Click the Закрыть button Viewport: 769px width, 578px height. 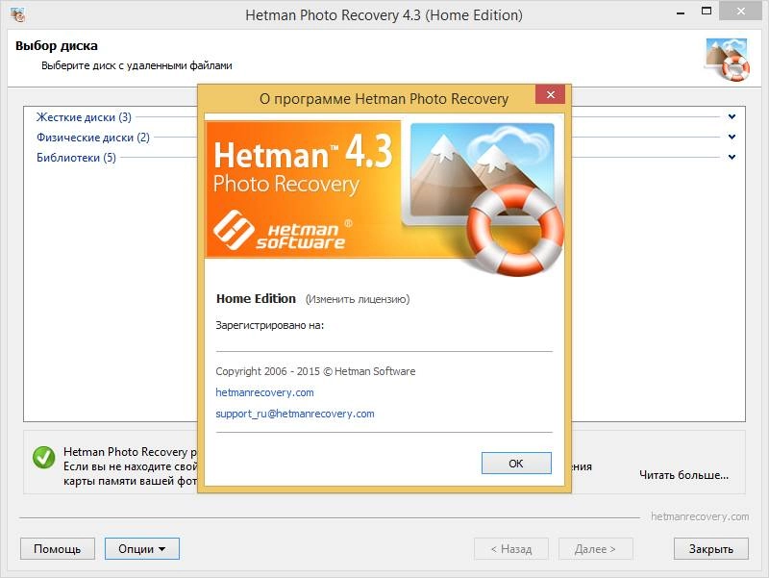(x=711, y=548)
